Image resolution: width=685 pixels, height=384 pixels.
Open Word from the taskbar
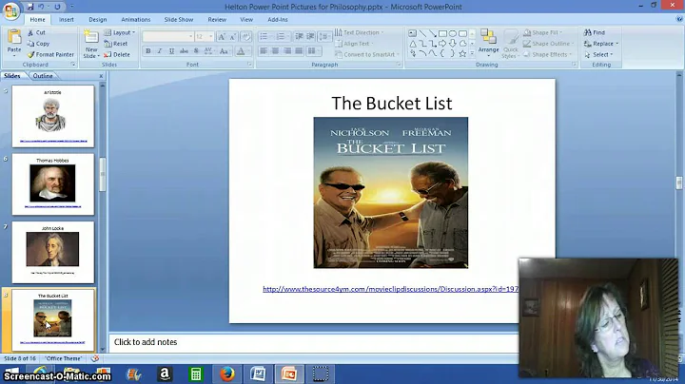coord(258,374)
